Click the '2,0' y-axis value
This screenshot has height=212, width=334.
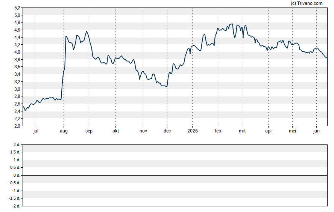click(x=17, y=126)
